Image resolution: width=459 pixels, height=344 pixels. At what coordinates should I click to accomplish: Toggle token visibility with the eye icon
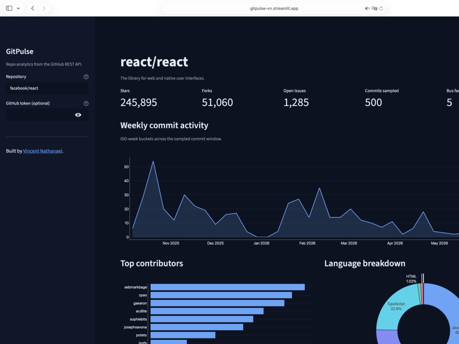78,115
